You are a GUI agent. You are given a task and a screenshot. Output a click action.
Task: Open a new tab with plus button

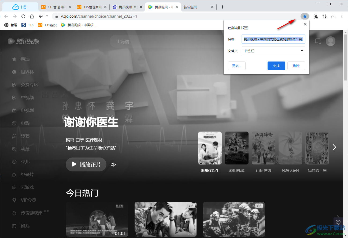(x=222, y=7)
